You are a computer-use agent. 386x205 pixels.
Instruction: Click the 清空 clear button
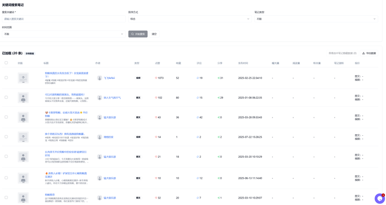154,34
